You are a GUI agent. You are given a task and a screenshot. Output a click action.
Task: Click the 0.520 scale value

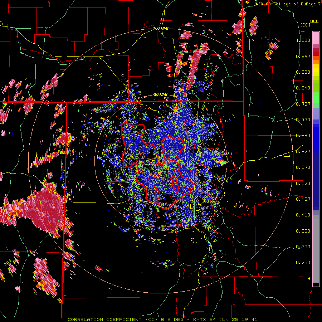point(303,184)
